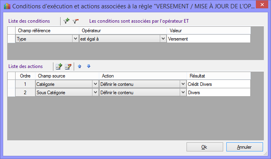Edit the Versement value field

point(208,39)
